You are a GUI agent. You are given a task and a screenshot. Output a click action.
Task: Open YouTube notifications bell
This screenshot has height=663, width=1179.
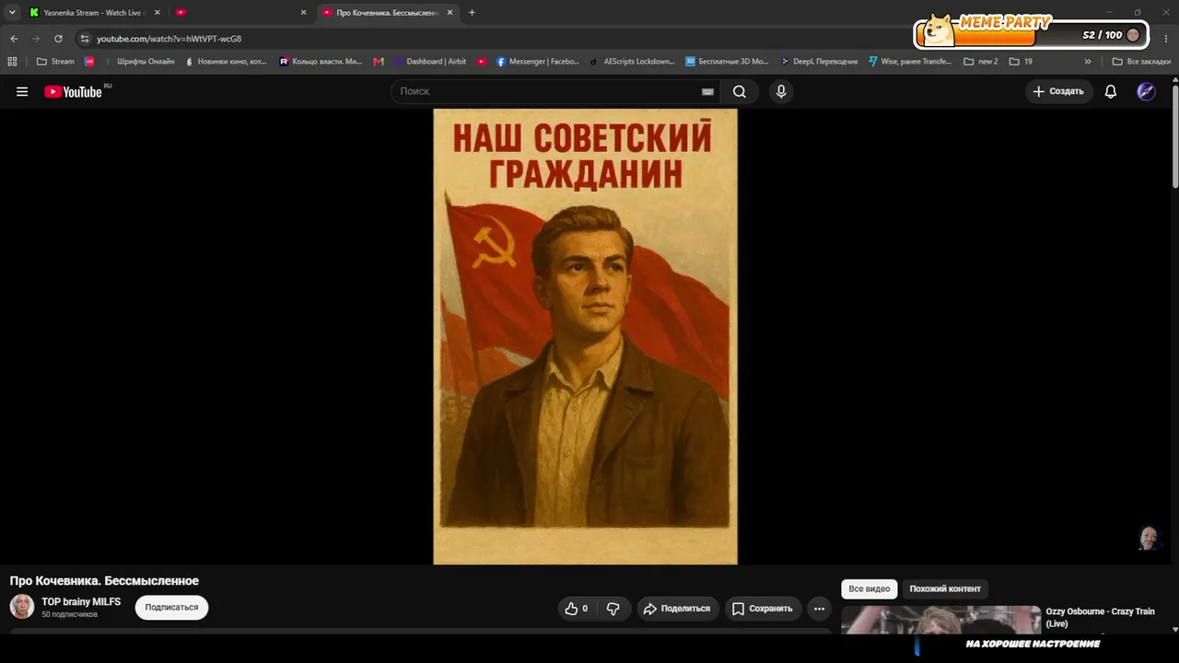(1111, 91)
